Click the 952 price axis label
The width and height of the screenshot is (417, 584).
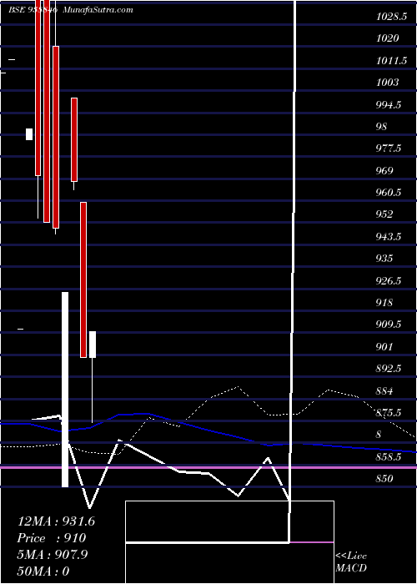tap(384, 214)
